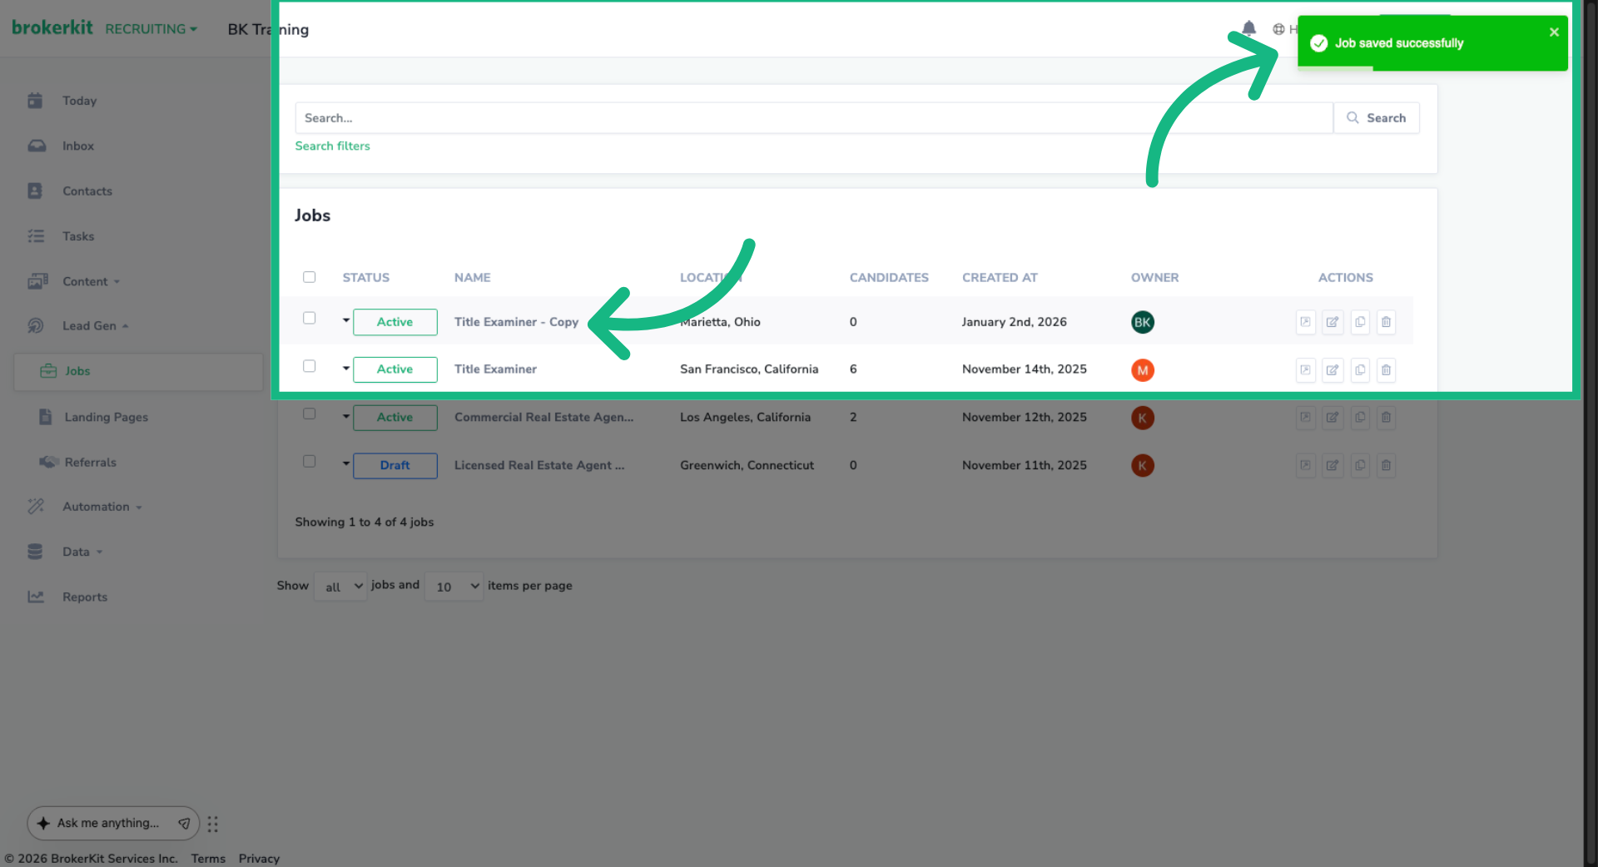The image size is (1598, 867).
Task: Open the Licensed Real Estate Agent job link
Action: pyautogui.click(x=539, y=465)
